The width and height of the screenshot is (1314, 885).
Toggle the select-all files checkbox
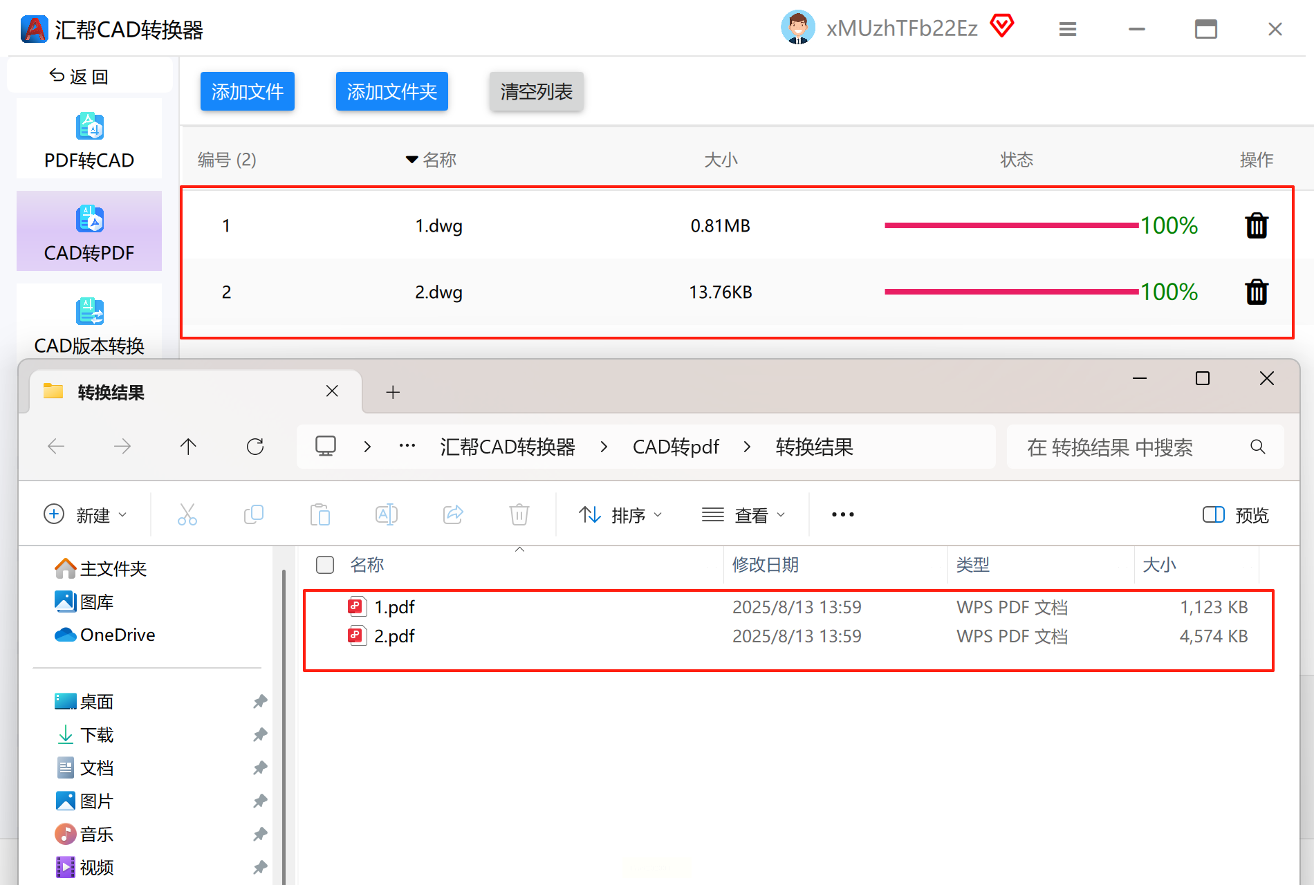[325, 565]
